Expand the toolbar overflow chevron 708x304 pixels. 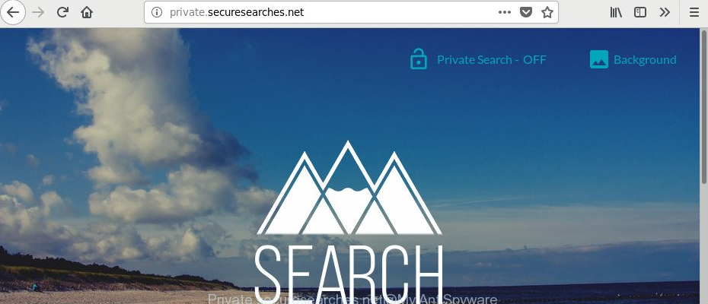pos(664,12)
